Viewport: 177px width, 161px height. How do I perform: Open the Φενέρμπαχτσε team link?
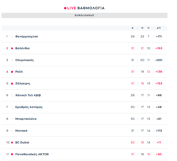coord(27,36)
